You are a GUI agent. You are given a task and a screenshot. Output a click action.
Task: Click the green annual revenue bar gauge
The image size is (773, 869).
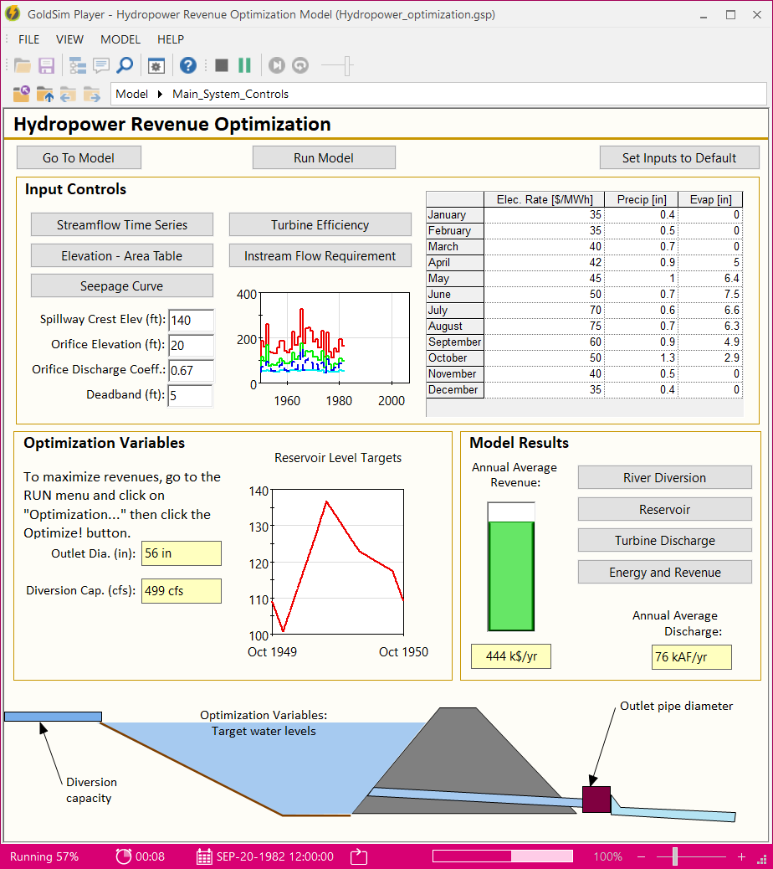click(x=511, y=567)
